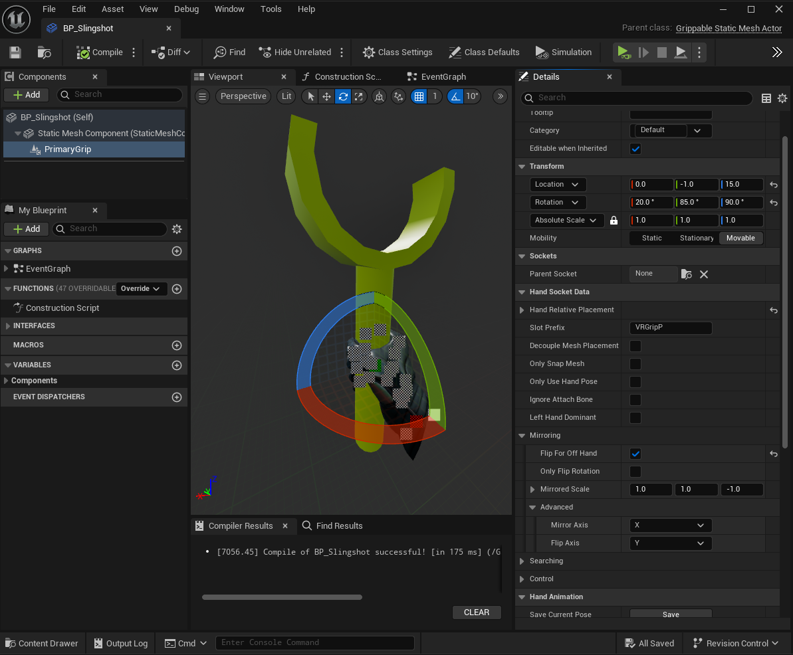
Task: Open the Tools menu
Action: pos(271,9)
